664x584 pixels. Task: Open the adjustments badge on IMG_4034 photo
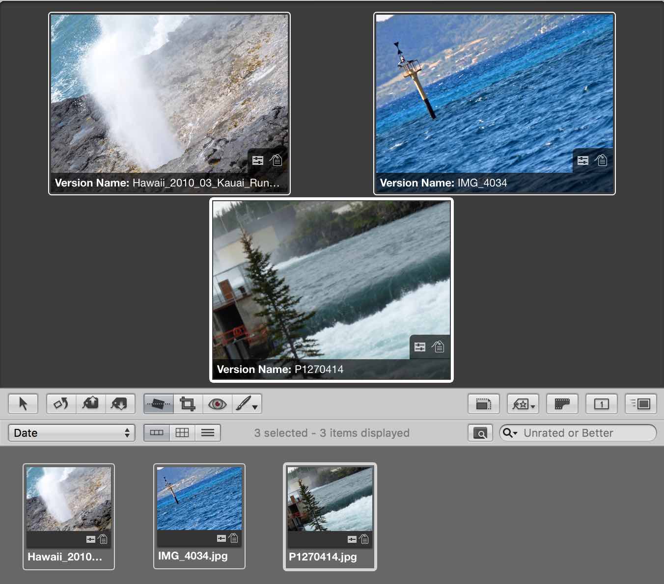pos(583,160)
